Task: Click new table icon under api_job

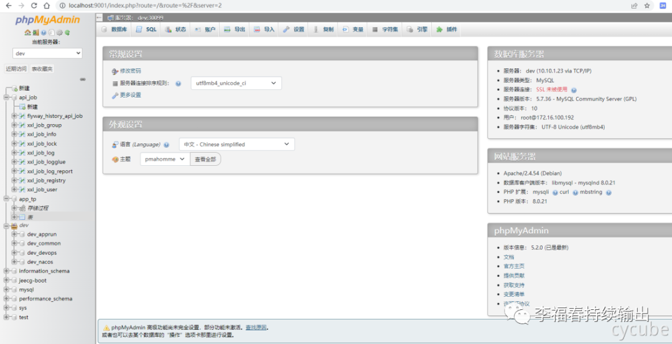Action: [x=22, y=107]
